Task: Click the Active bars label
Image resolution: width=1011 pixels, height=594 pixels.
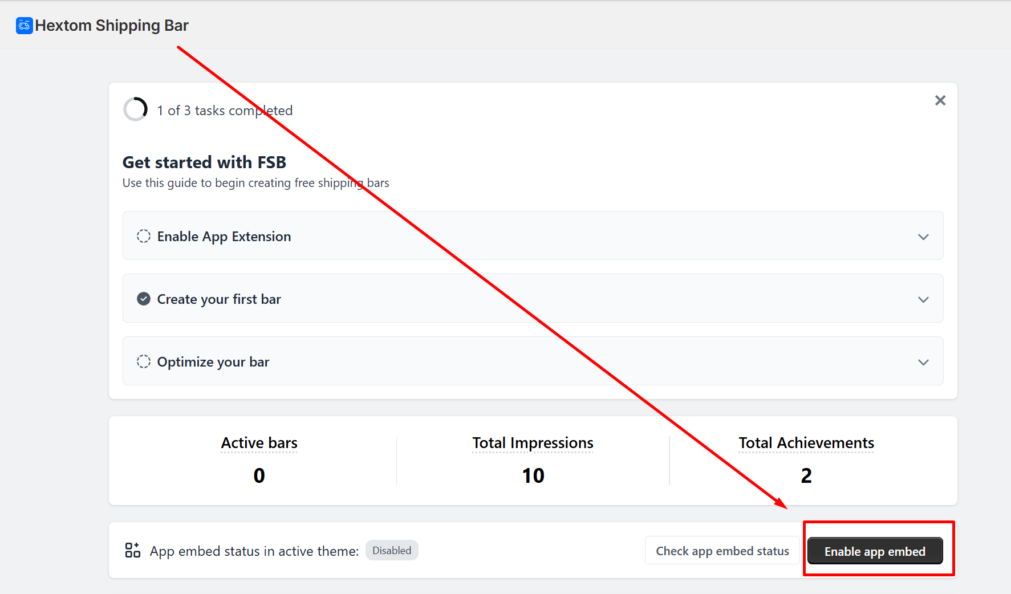Action: point(259,443)
